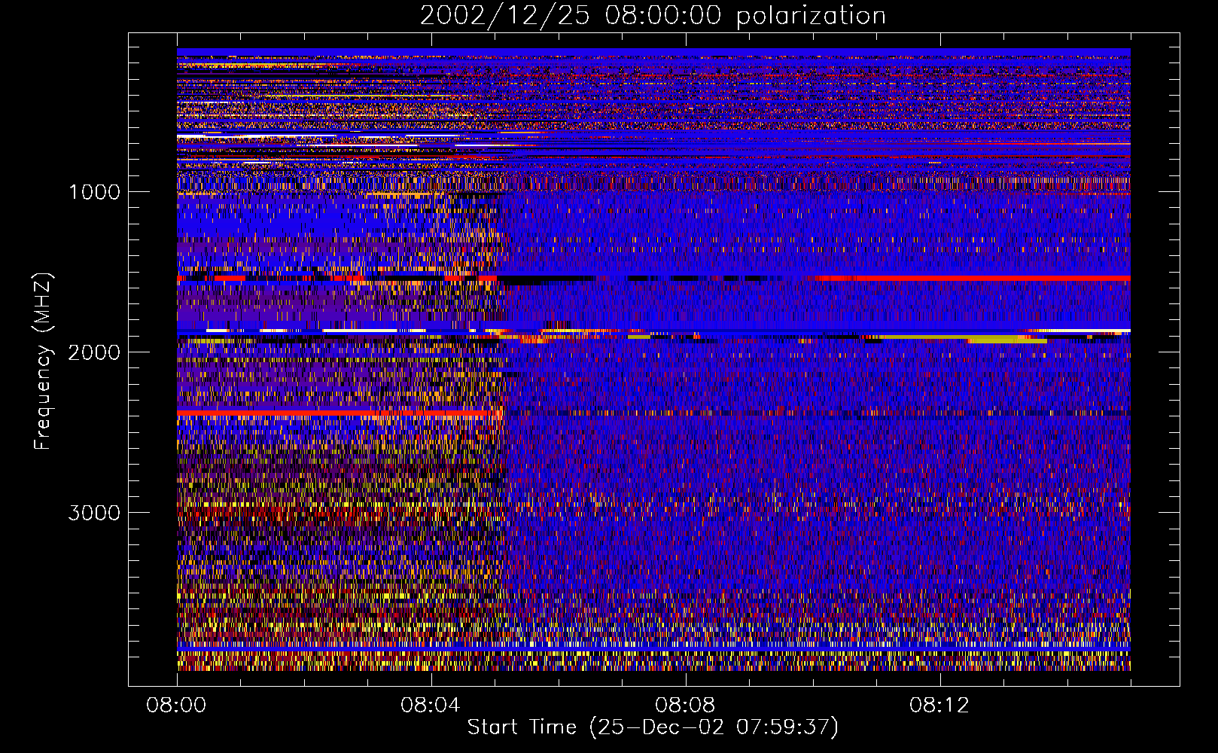Click the 08:04 time tick label

point(431,706)
